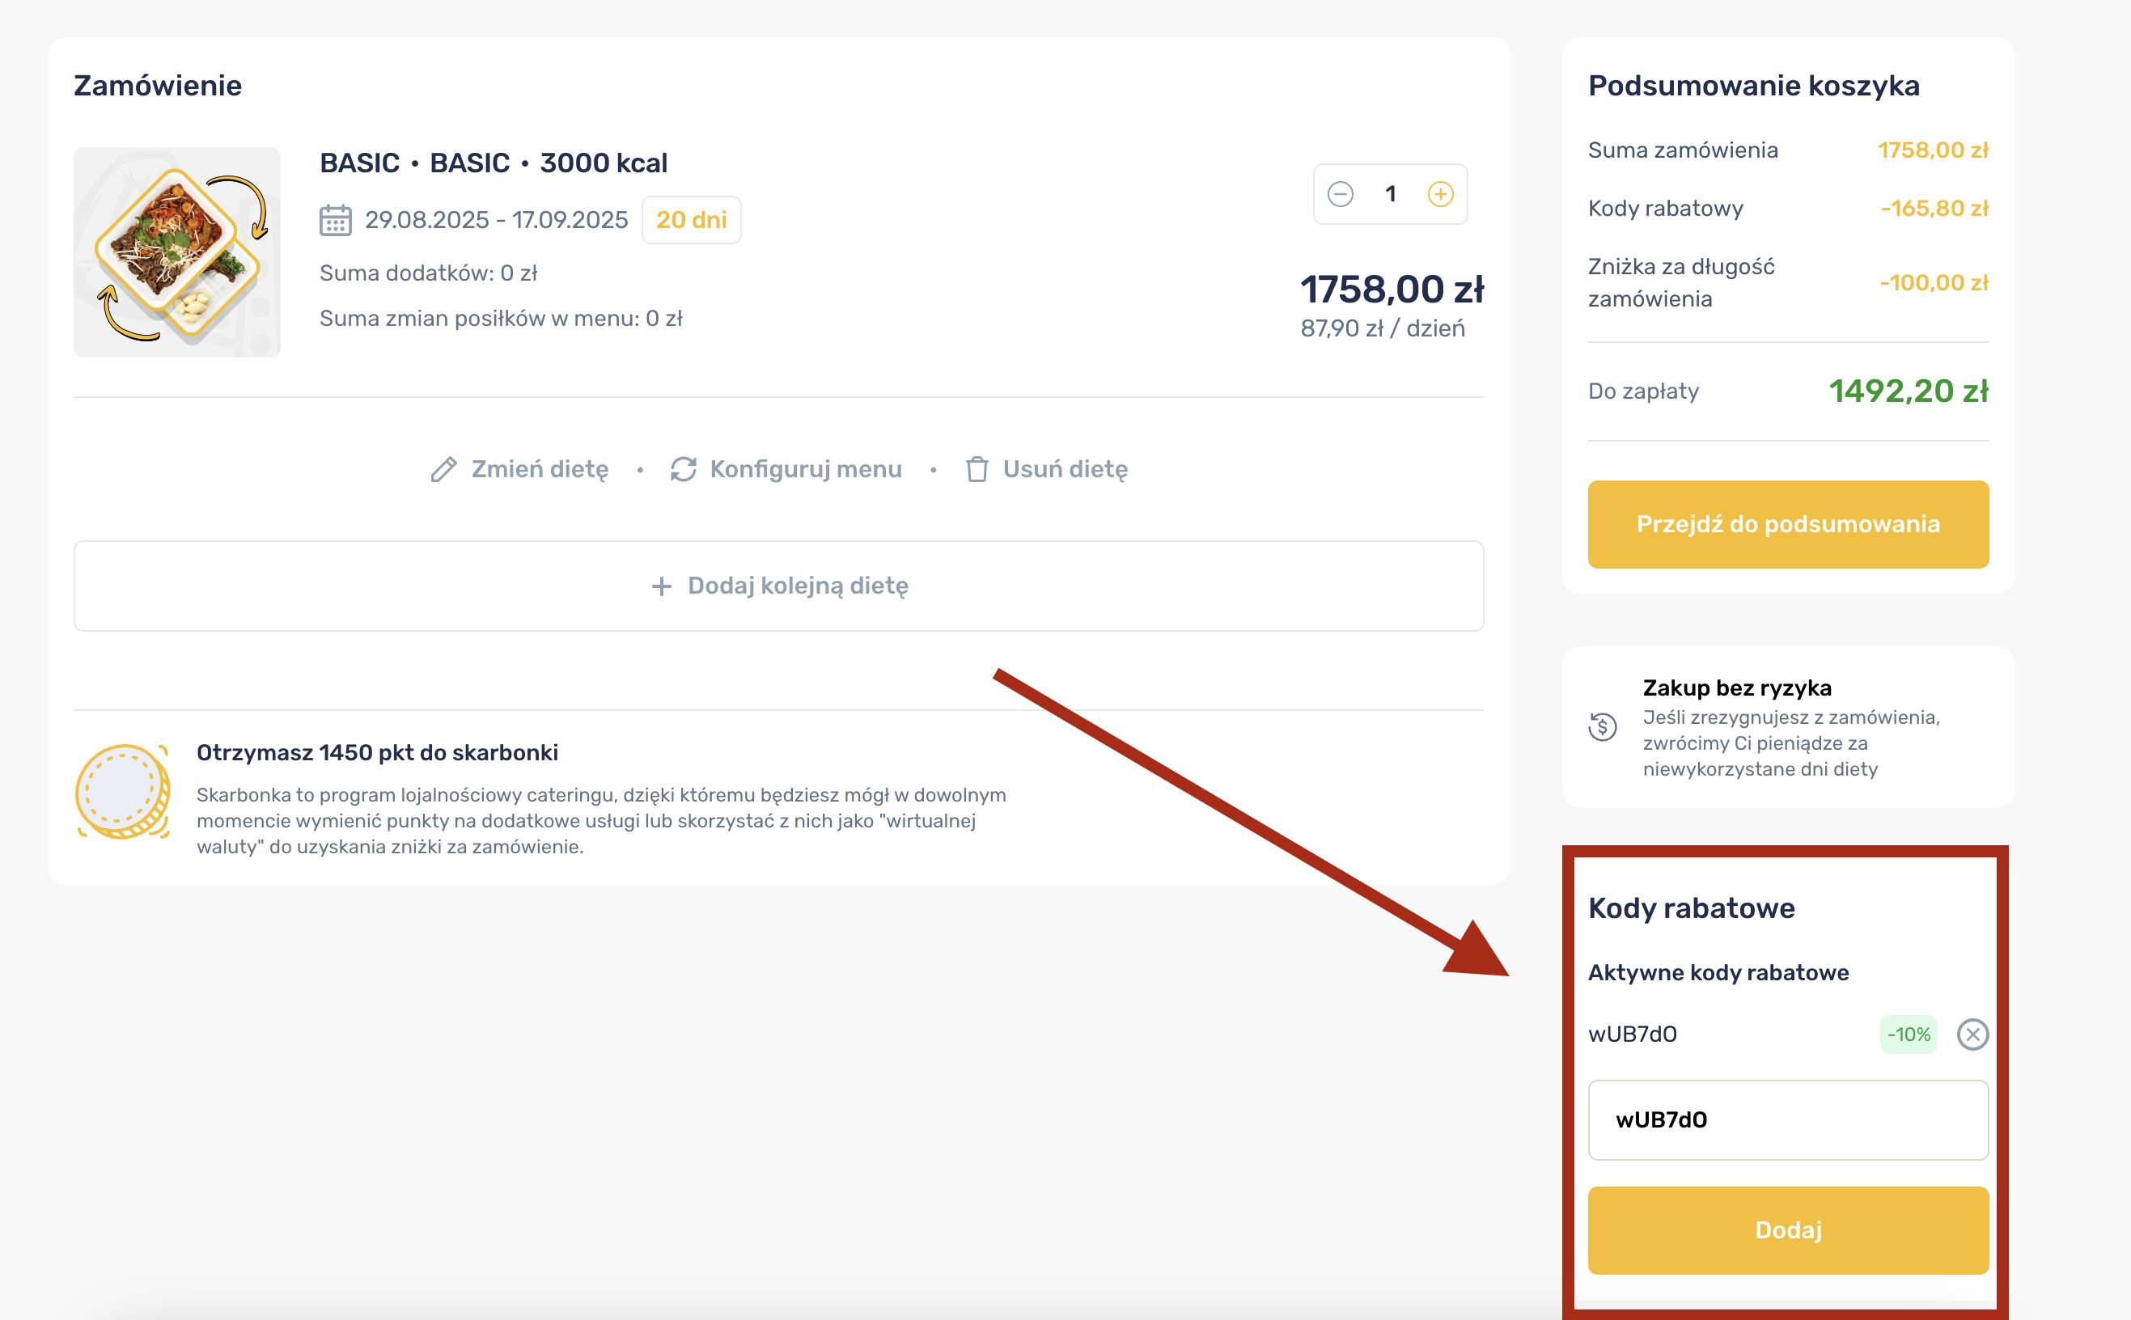Open the Zmień dietę link
Viewport: 2131px width, 1320px height.
pyautogui.click(x=540, y=470)
